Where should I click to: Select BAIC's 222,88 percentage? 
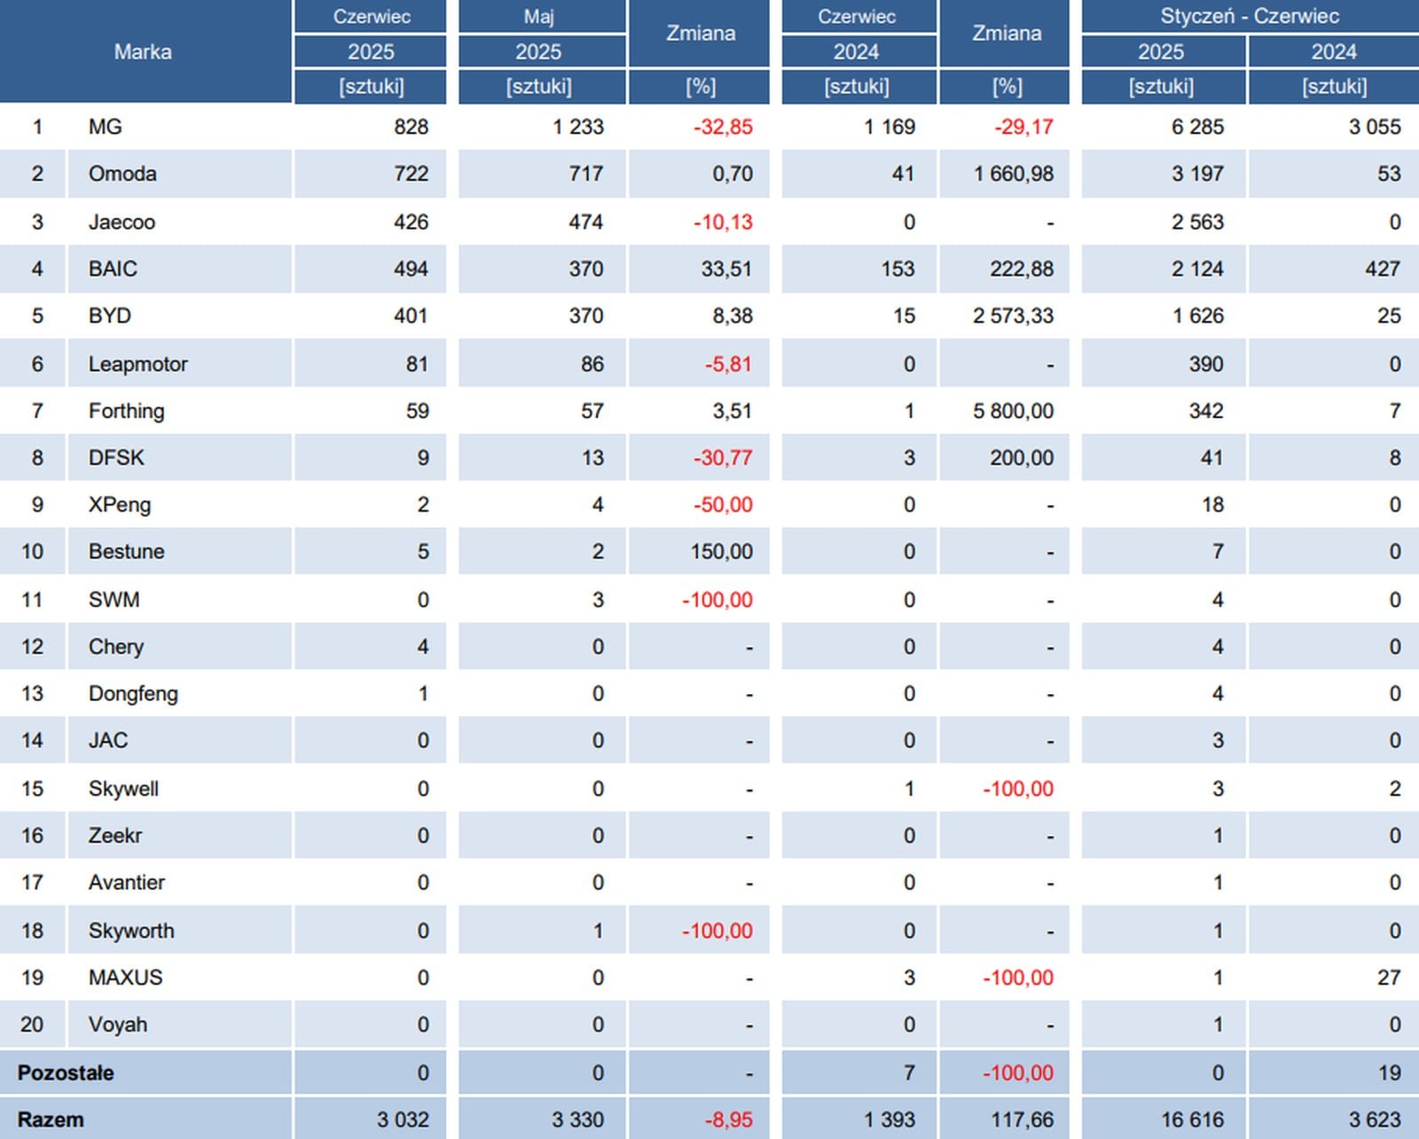tap(1022, 269)
